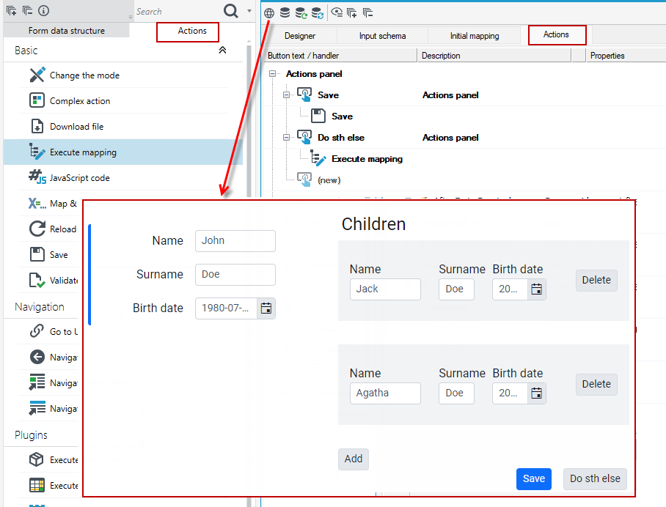
Task: Delete the child row named Jack
Action: 596,281
